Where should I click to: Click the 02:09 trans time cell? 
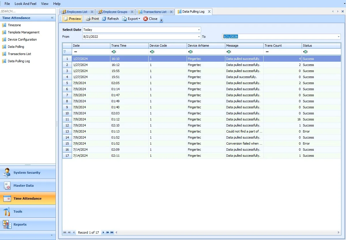[x=129, y=150]
